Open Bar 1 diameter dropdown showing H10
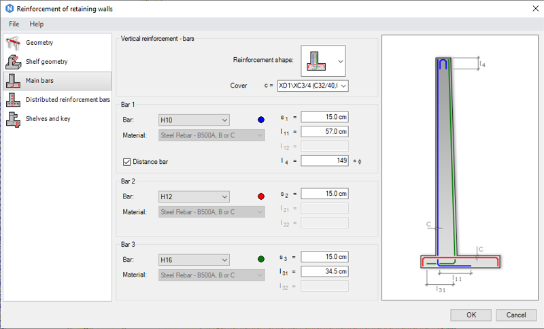Image resolution: width=544 pixels, height=329 pixels. pos(194,120)
